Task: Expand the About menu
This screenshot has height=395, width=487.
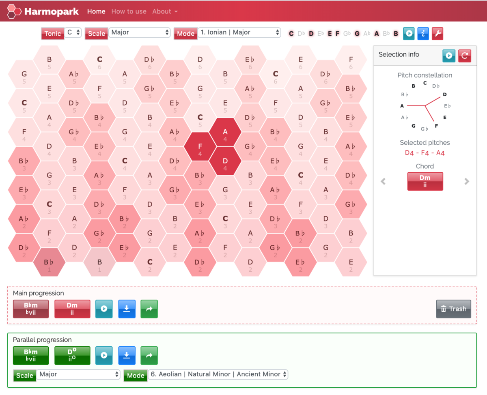Action: coord(165,11)
